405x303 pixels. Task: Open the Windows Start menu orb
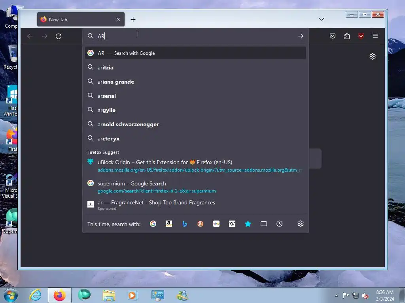click(x=10, y=295)
